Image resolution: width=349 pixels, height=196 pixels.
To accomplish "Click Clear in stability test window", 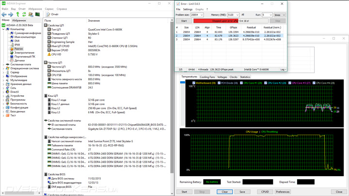I will 224,192.
